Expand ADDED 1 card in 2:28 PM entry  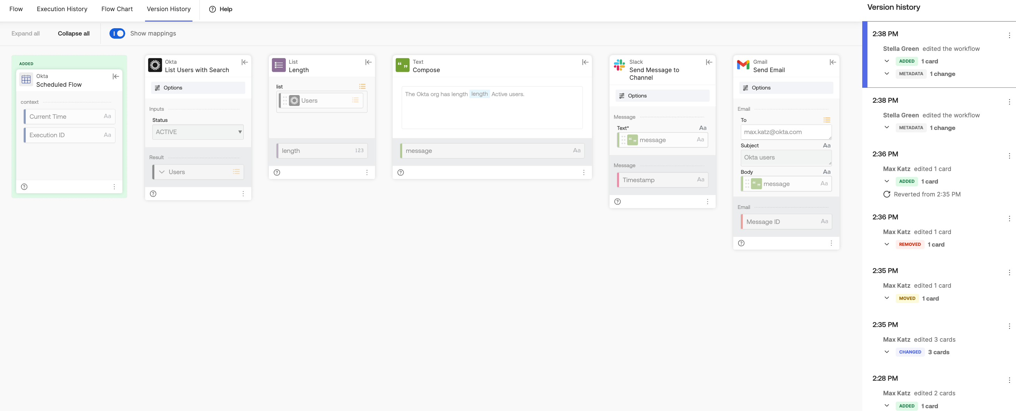887,406
